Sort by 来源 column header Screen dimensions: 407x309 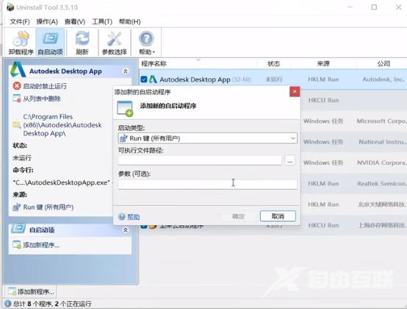323,63
